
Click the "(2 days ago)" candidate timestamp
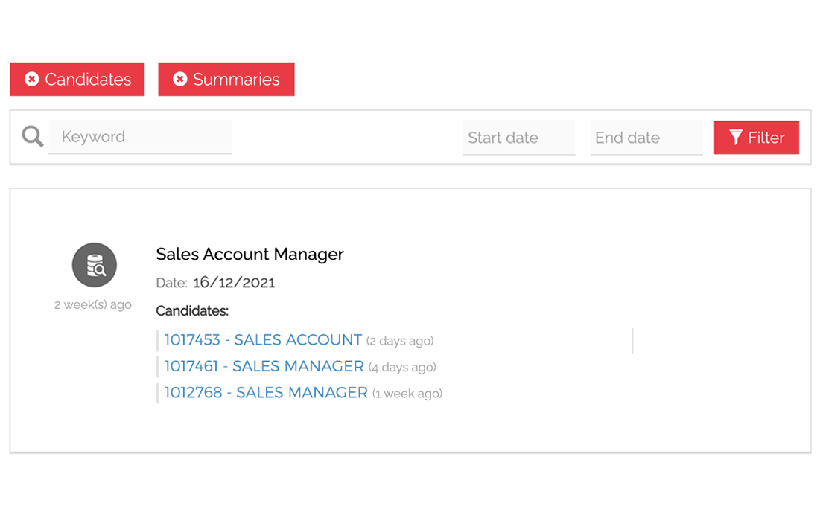pyautogui.click(x=400, y=341)
